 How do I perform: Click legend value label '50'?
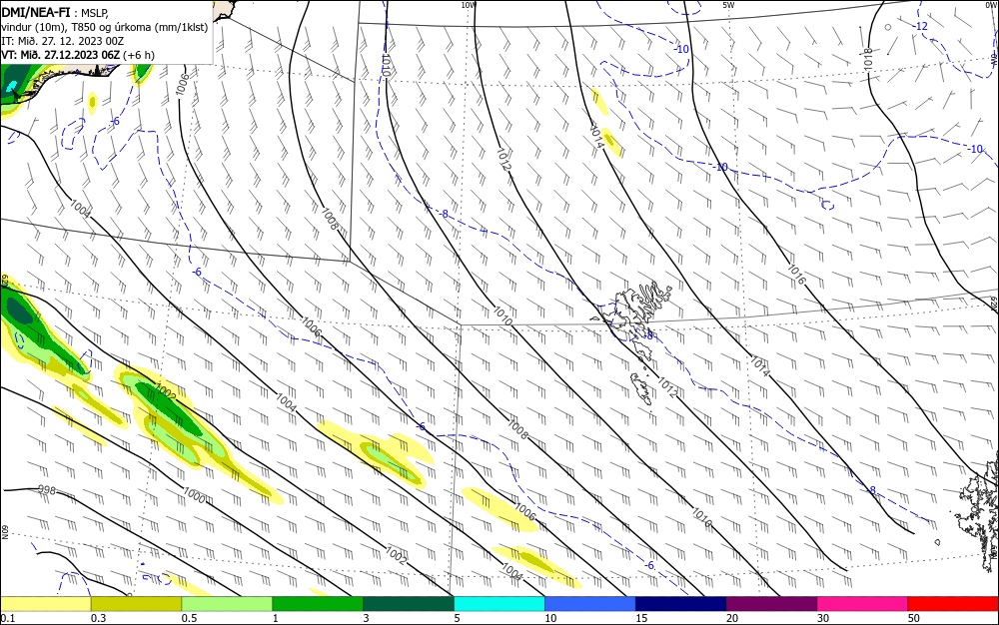click(x=914, y=618)
